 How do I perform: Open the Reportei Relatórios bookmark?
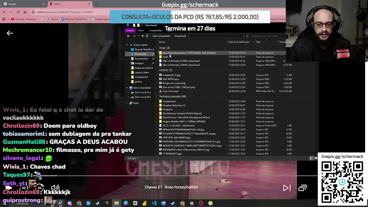pos(74,19)
